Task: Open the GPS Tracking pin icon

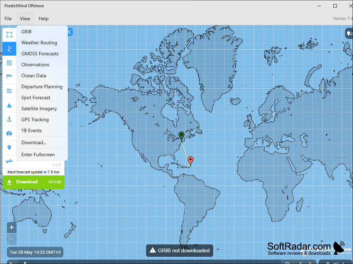Action: (9, 148)
